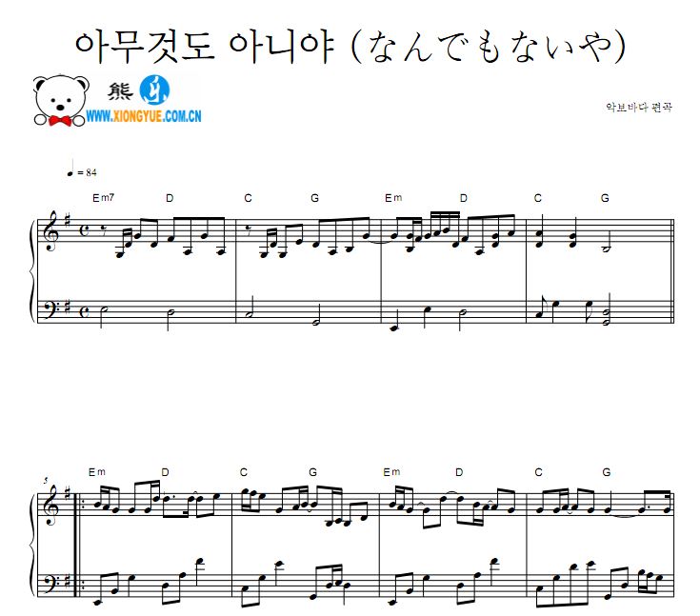This screenshot has height=616, width=700.
Task: Click the bear mascot logo
Action: (60, 100)
